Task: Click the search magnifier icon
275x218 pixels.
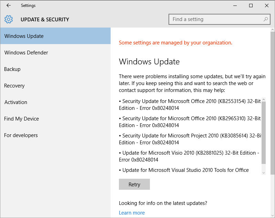Action: click(x=266, y=19)
